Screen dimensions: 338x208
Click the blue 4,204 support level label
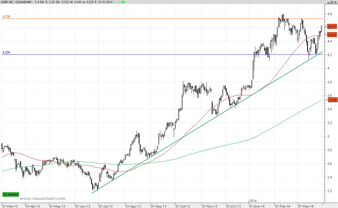(x=6, y=52)
